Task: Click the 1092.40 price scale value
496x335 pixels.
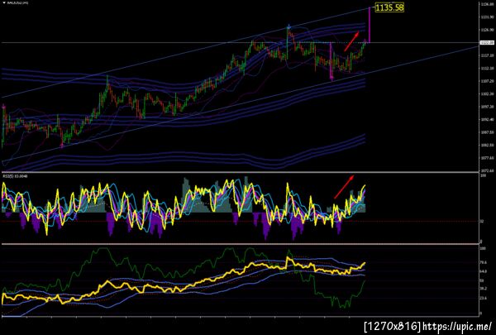Action: pos(486,119)
